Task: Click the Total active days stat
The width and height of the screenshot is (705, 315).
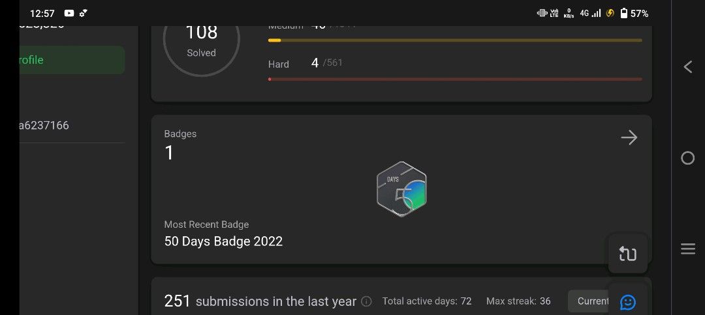Action: (427, 301)
